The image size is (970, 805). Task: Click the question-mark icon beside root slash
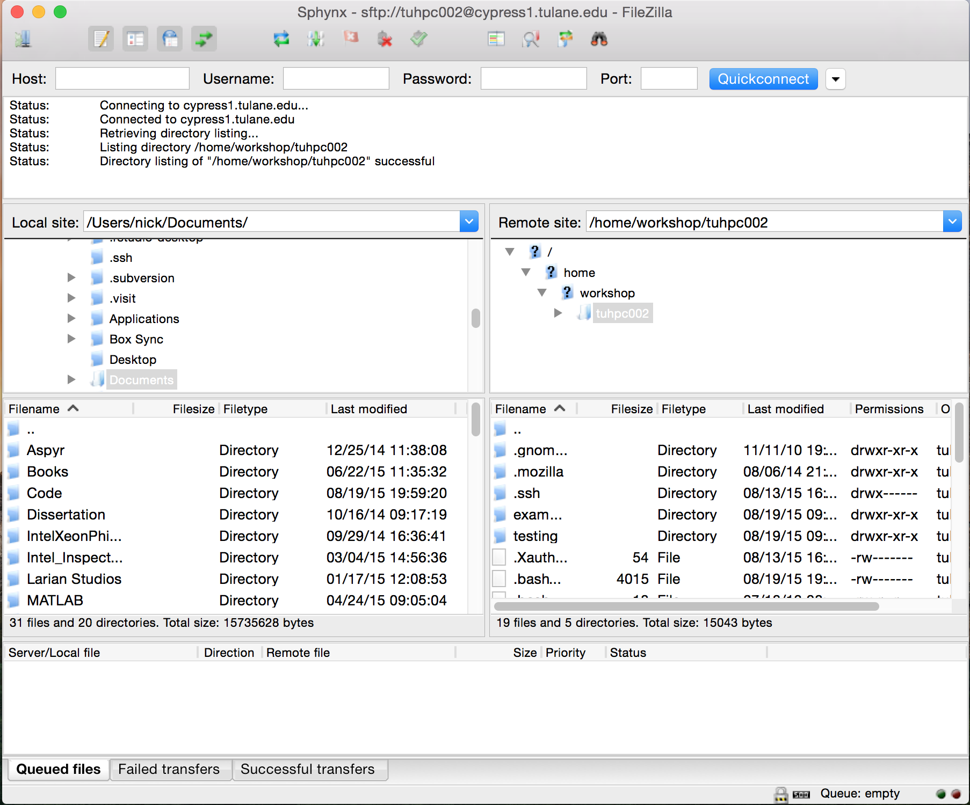(534, 251)
